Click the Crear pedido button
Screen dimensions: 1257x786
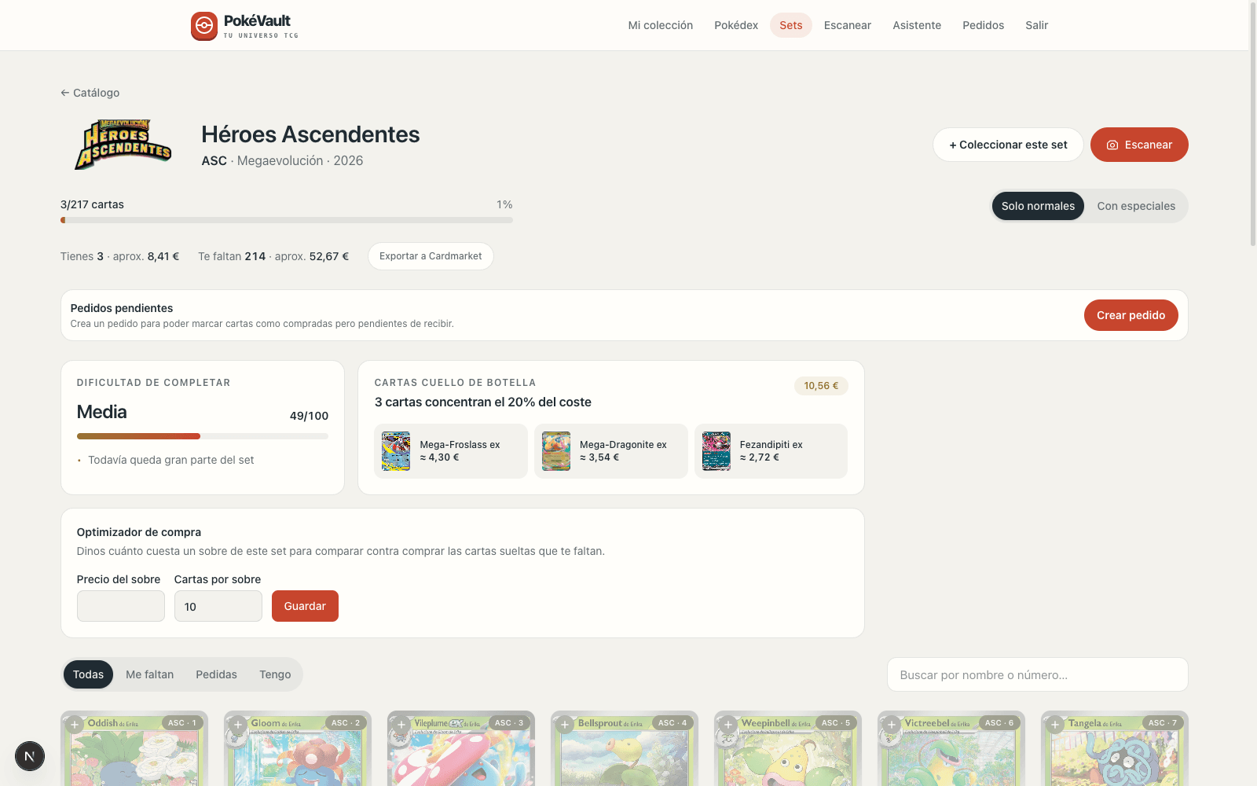point(1131,315)
